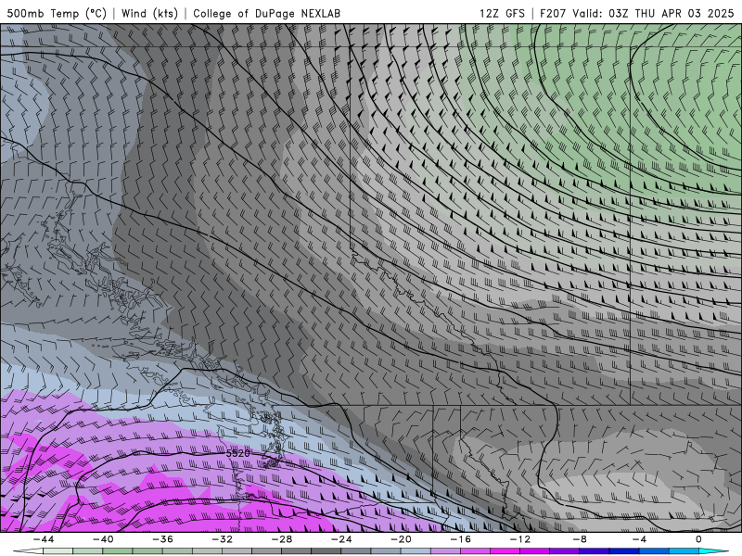Click the -24 color scale label
The width and height of the screenshot is (742, 556).
tap(341, 539)
